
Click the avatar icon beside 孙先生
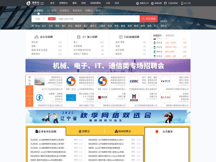click(154, 56)
